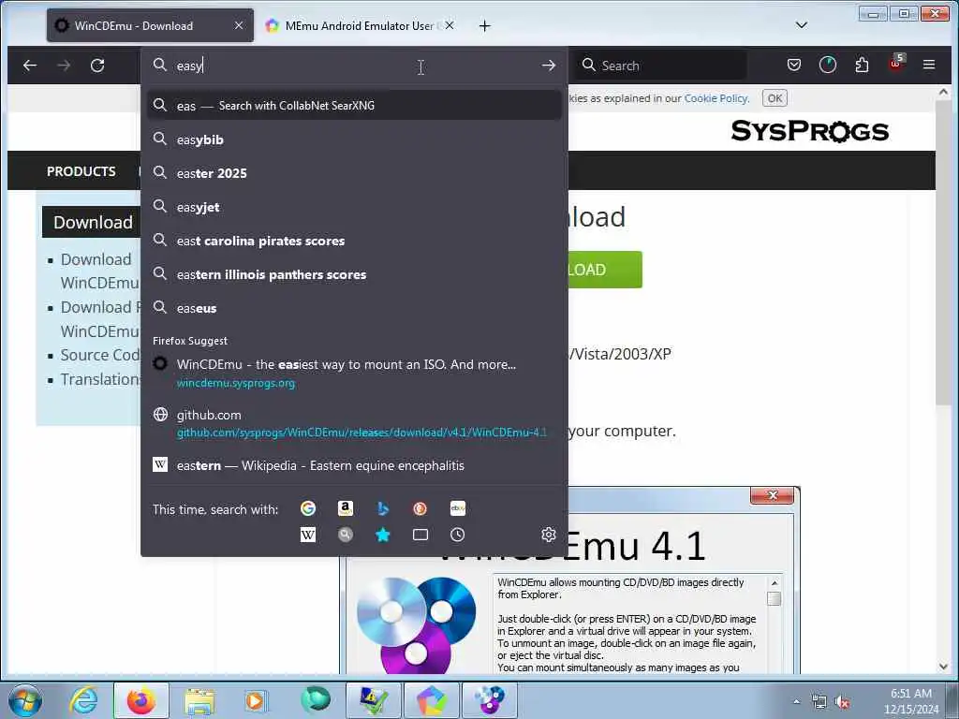Click into the address bar text 'easy'

click(189, 66)
